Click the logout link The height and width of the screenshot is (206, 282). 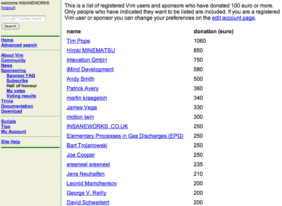click(8, 8)
